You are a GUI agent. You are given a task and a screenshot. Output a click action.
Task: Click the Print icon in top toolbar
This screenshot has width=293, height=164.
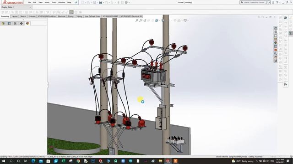pos(100,2)
